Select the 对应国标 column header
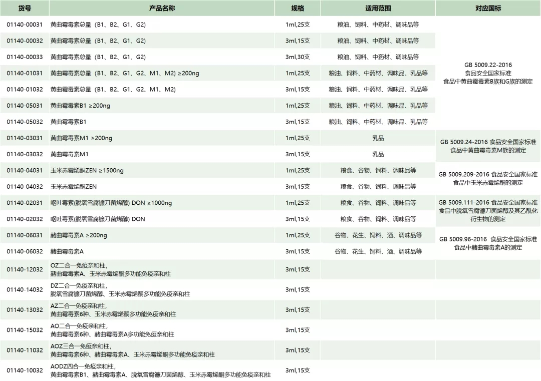Image resolution: width=541 pixels, height=381 pixels. click(x=487, y=8)
